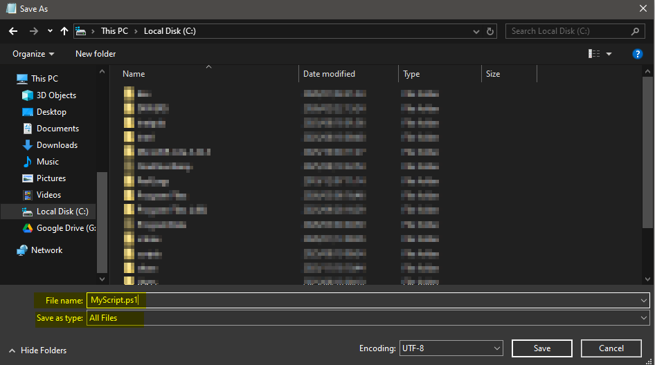Open Documents in the sidebar
Image resolution: width=655 pixels, height=365 pixels.
(x=57, y=129)
